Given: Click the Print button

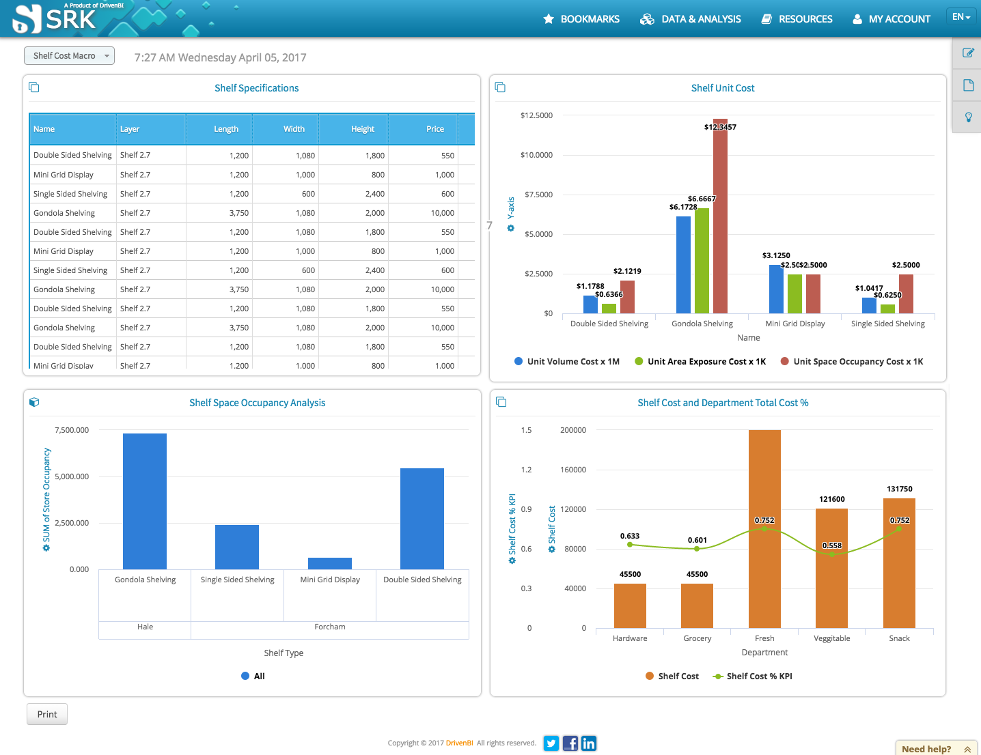Looking at the screenshot, I should [x=47, y=714].
